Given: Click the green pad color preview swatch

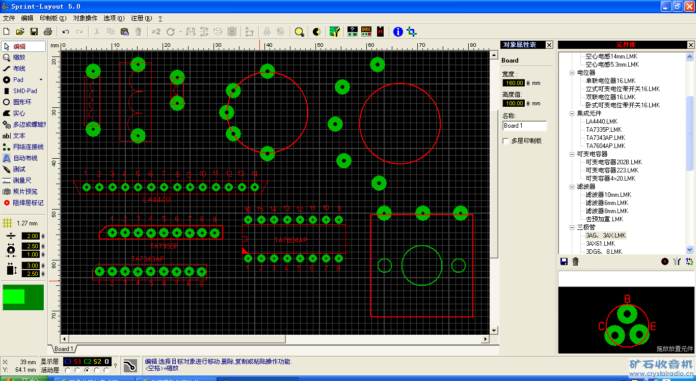Looking at the screenshot, I should (23, 297).
